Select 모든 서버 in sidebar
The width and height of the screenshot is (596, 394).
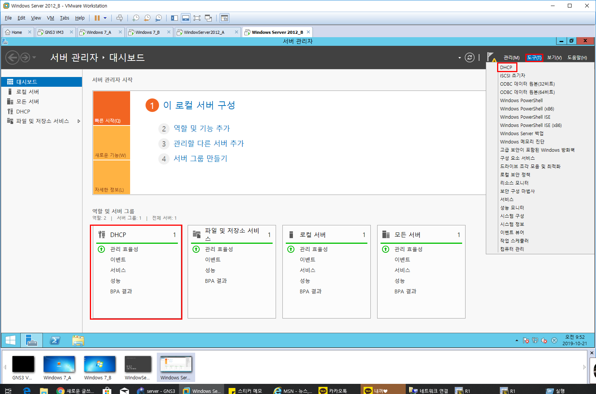(41, 101)
